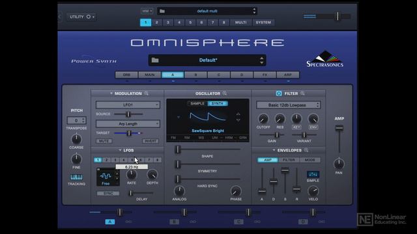417x234 pixels.
Task: Toggle the LFO Sync button
Action: pyautogui.click(x=108, y=194)
